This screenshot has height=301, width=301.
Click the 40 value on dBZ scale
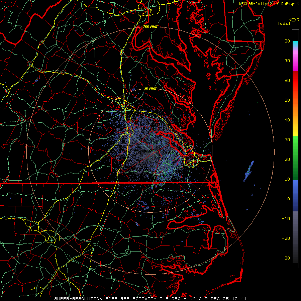[287, 120]
